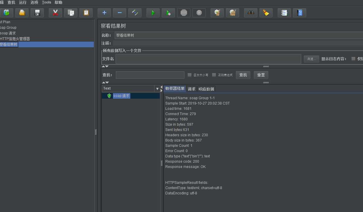This screenshot has width=363, height=212.
Task: Shut down test threads with the X icon
Action: click(199, 13)
